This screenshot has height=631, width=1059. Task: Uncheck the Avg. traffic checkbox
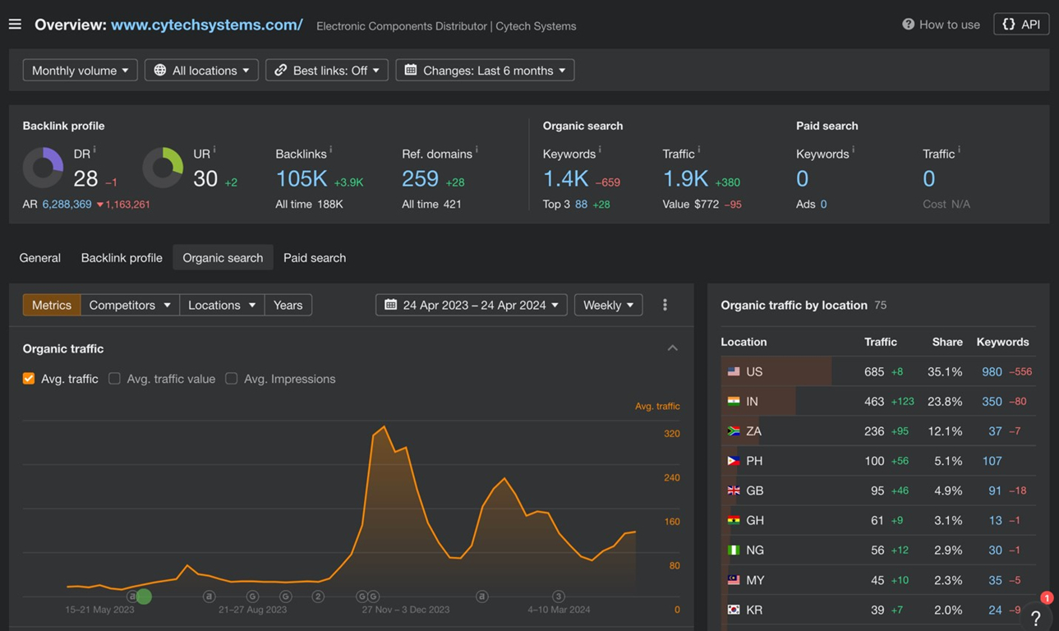point(29,379)
